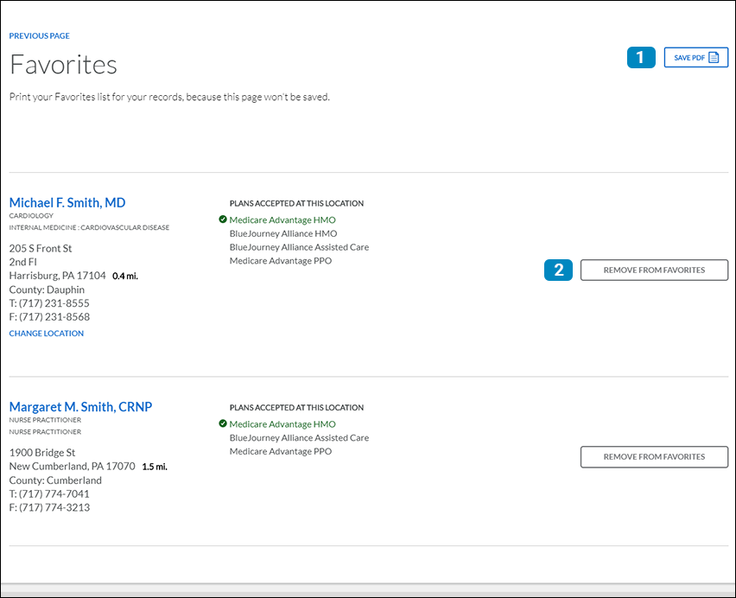Viewport: 736px width, 598px height.
Task: Click the document icon in Save PDF
Action: pos(714,57)
